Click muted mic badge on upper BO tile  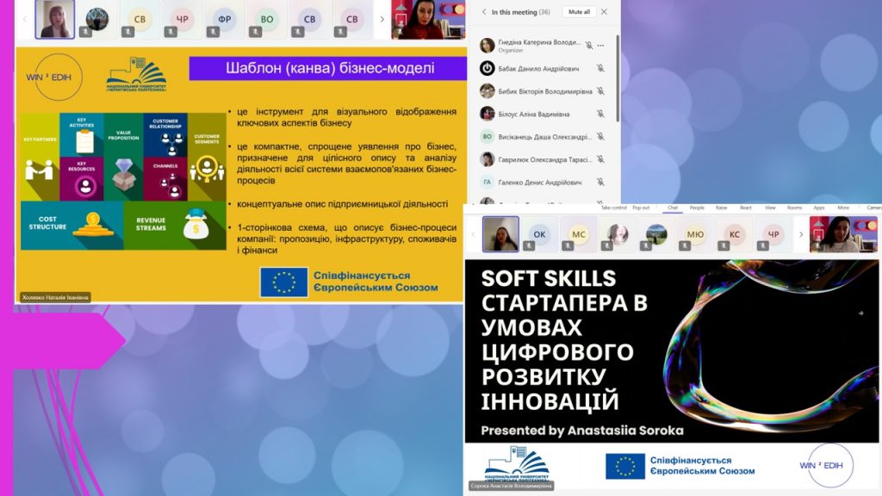tap(255, 32)
